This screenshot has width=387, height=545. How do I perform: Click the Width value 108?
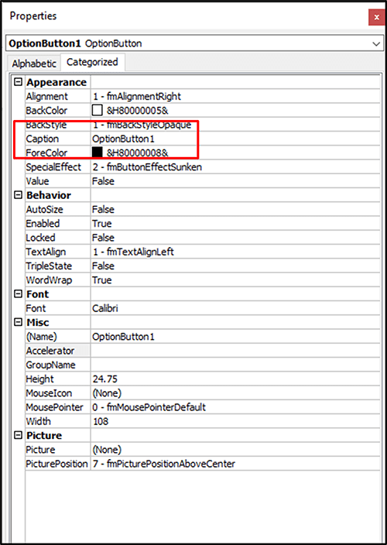pyautogui.click(x=101, y=422)
